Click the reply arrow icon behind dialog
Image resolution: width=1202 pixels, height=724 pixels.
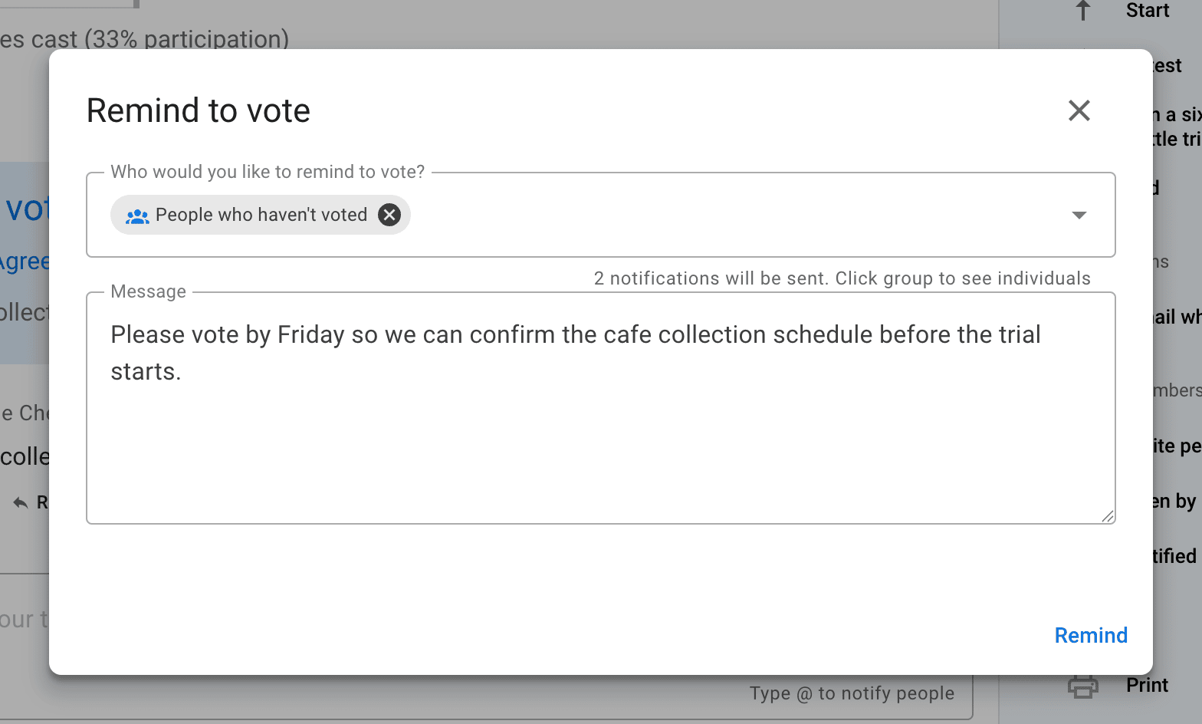point(21,502)
